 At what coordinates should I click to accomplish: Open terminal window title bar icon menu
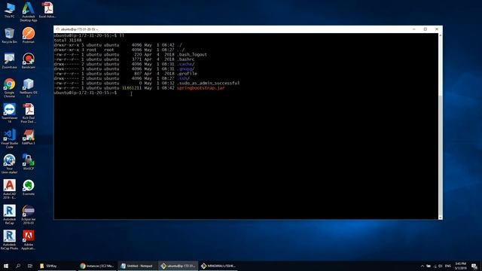coord(57,29)
